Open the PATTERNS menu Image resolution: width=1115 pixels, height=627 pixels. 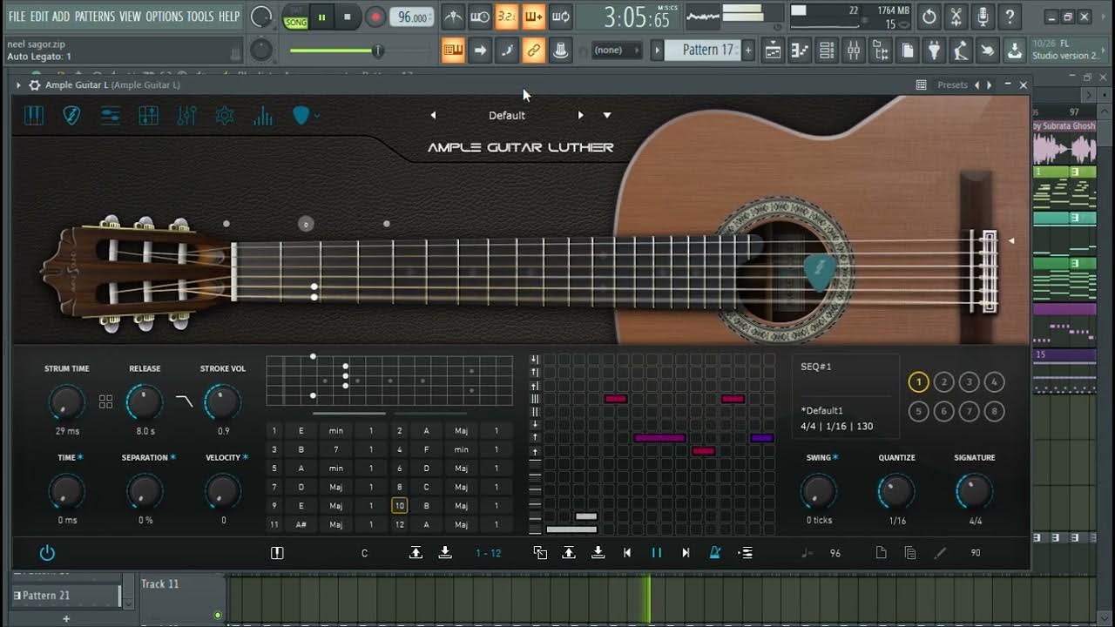click(x=94, y=17)
